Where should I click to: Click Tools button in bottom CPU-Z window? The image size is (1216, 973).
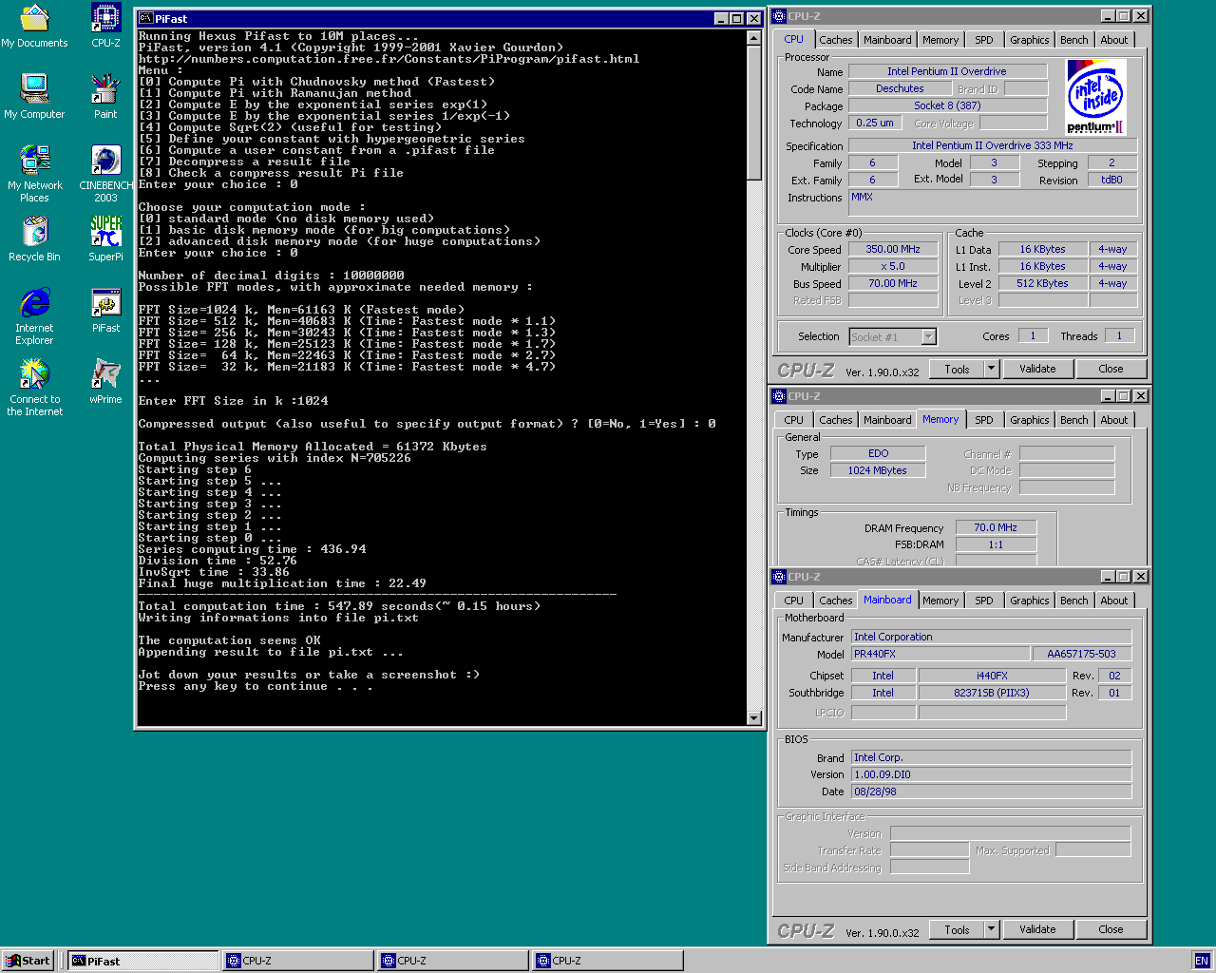point(957,929)
